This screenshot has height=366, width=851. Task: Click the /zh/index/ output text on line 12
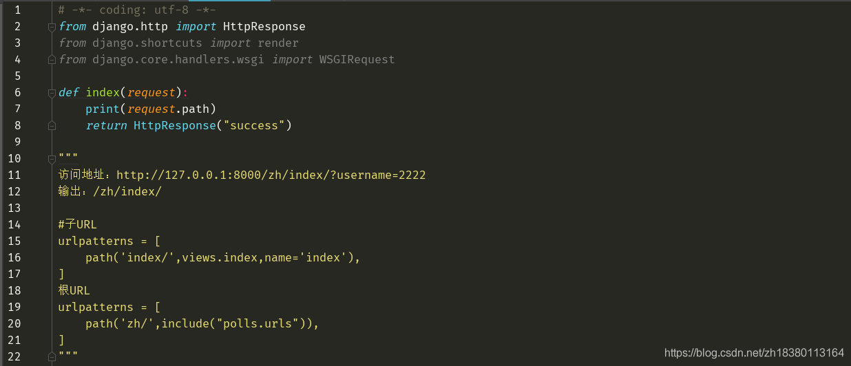127,191
